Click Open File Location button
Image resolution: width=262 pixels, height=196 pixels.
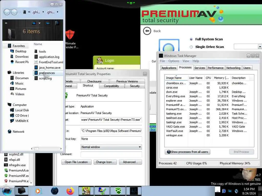click(x=76, y=162)
